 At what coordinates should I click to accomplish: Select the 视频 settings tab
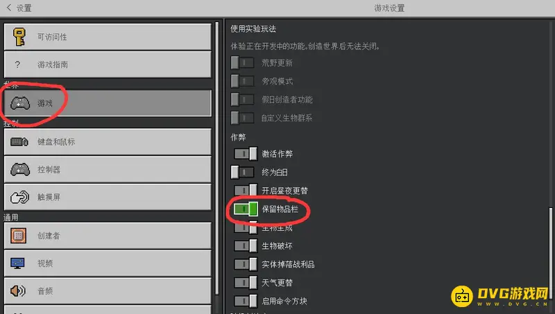tap(108, 263)
